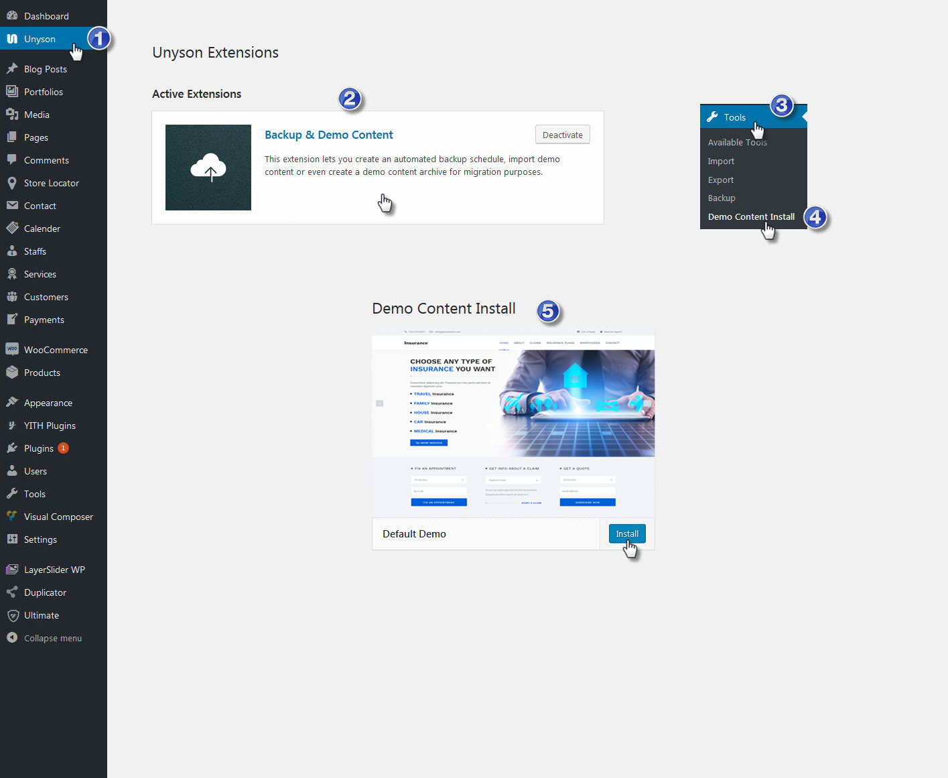Install the Default Demo
The image size is (948, 778).
[627, 533]
